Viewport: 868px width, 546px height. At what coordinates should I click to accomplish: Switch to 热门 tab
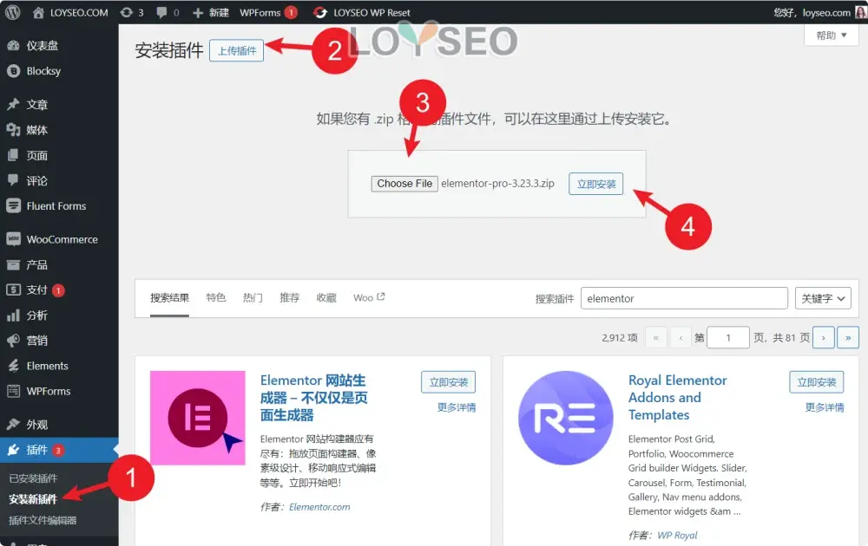[x=253, y=298]
